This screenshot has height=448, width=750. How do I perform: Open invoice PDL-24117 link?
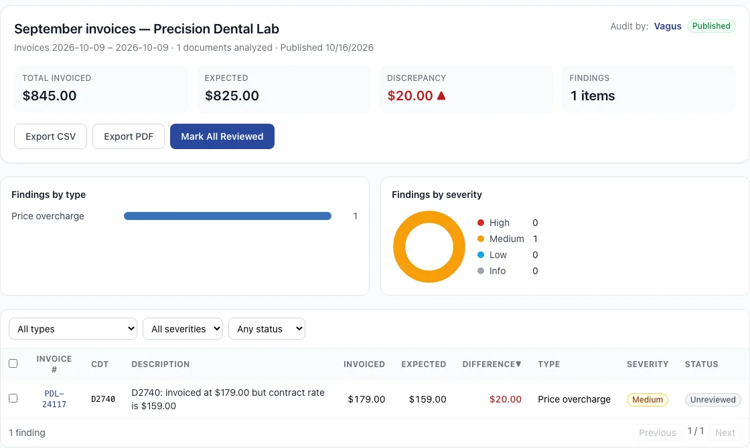[x=54, y=399]
